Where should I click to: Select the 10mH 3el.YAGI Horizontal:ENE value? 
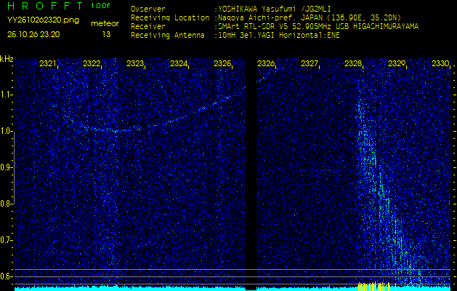point(278,36)
